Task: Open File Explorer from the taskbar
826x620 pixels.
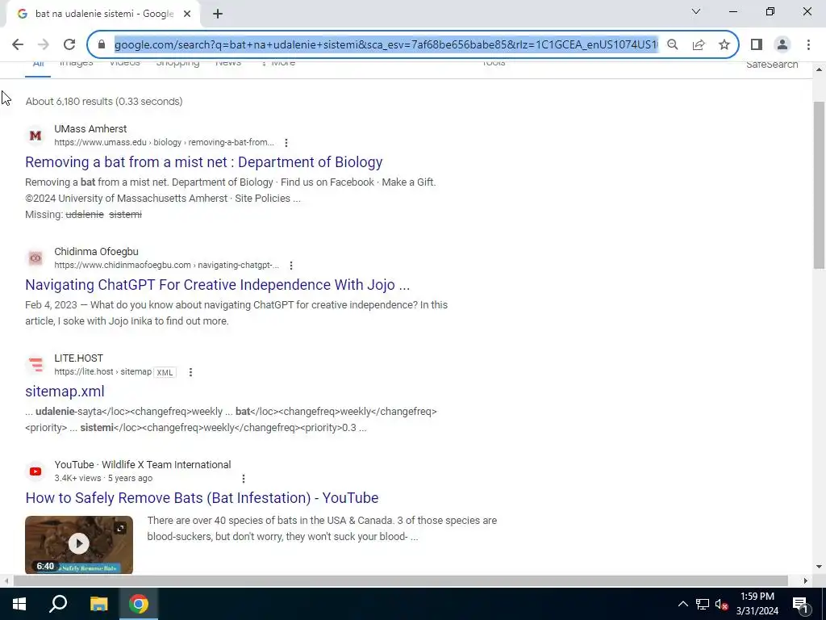Action: point(98,604)
